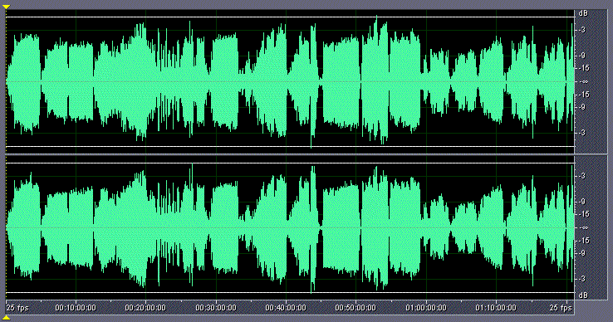Click the right 25 fps ruler label
Screen dimensions: 613x322
(561, 308)
